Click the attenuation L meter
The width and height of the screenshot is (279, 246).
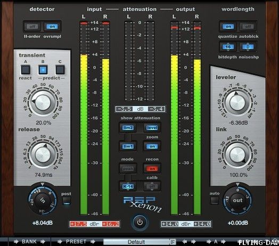[128, 61]
